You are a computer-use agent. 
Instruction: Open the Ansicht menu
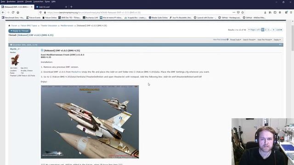(x=20, y=1)
